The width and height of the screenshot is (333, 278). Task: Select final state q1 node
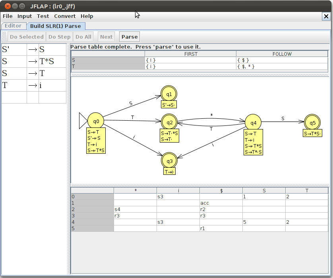pos(169,94)
